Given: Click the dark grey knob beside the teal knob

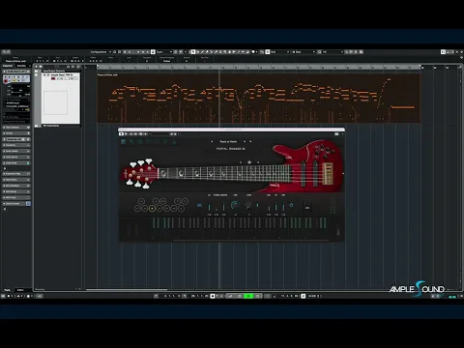Looking at the screenshot, I should point(248,205).
